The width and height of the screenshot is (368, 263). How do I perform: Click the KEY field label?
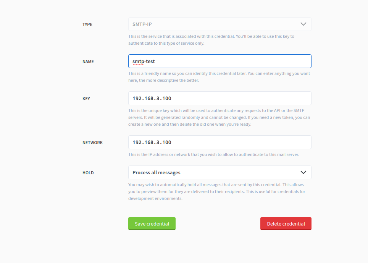pyautogui.click(x=86, y=98)
